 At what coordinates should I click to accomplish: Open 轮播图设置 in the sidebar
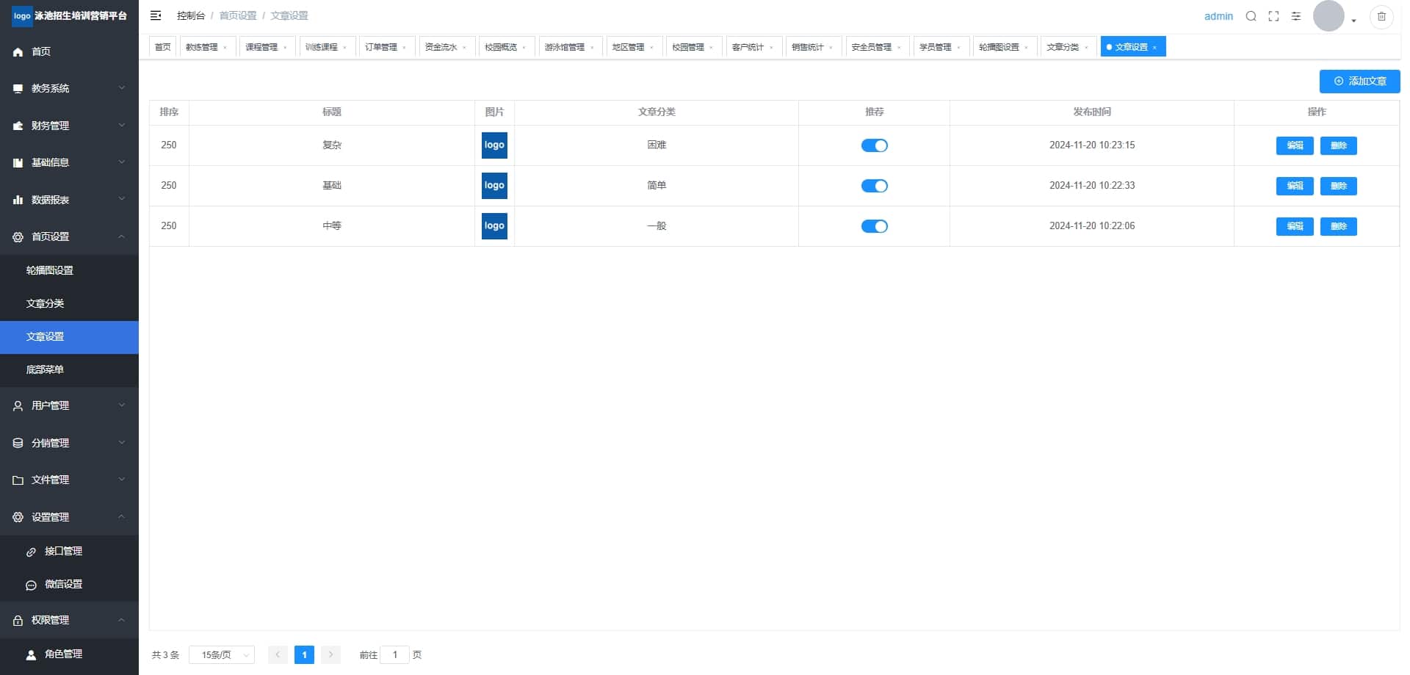pyautogui.click(x=69, y=270)
